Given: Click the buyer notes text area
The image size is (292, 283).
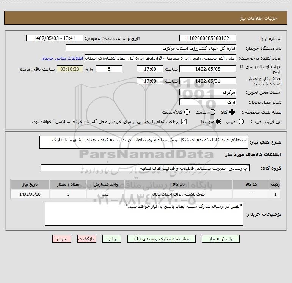Looking at the screenshot, I should click(144, 214).
